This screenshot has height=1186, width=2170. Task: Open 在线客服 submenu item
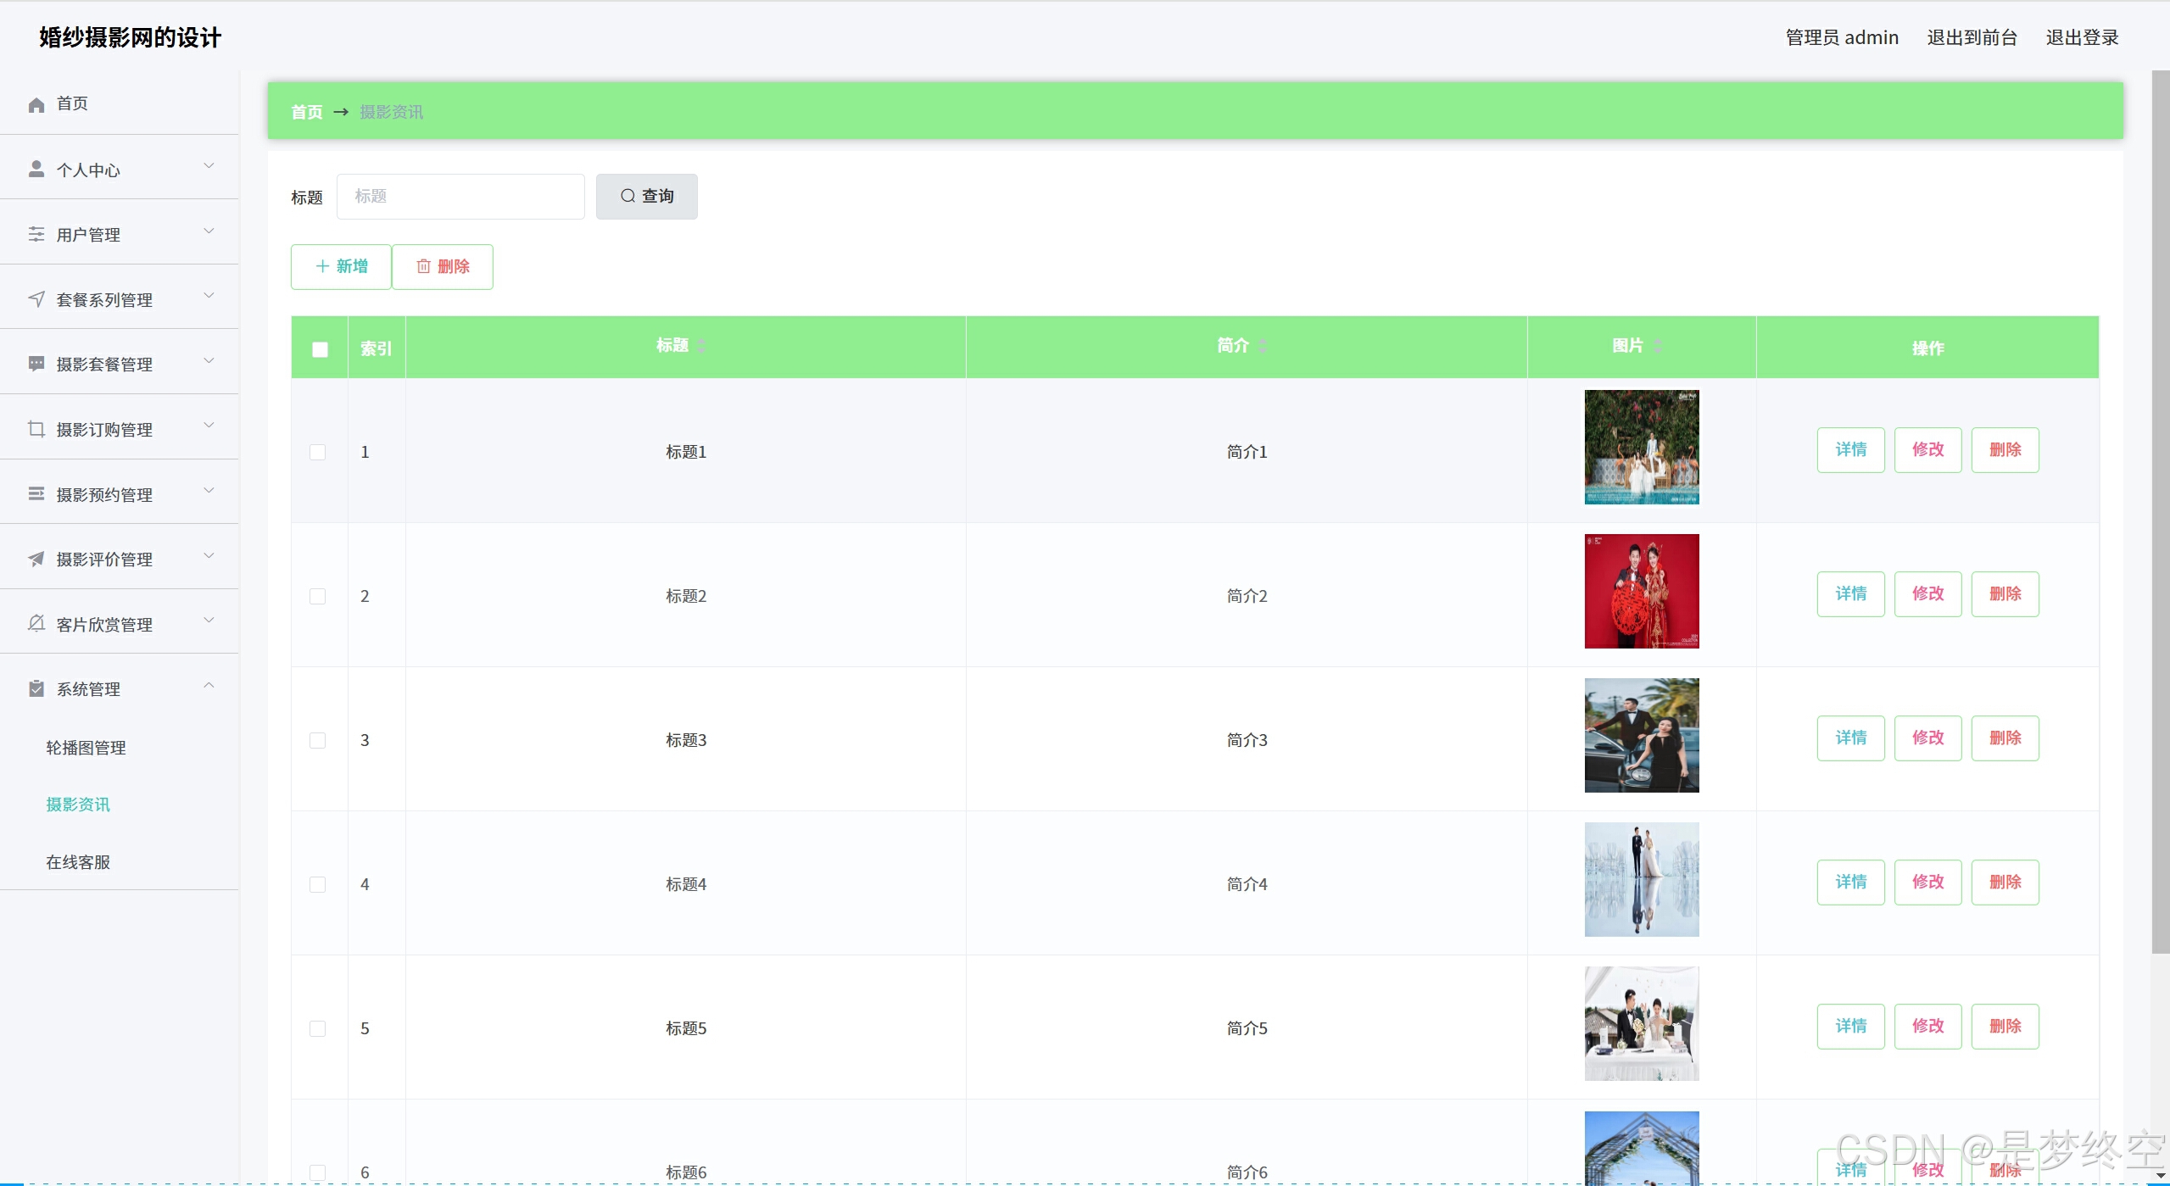point(78,862)
